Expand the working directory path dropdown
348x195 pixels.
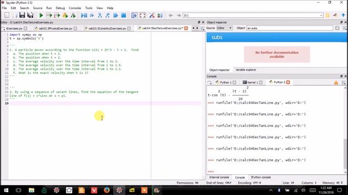(x=321, y=15)
